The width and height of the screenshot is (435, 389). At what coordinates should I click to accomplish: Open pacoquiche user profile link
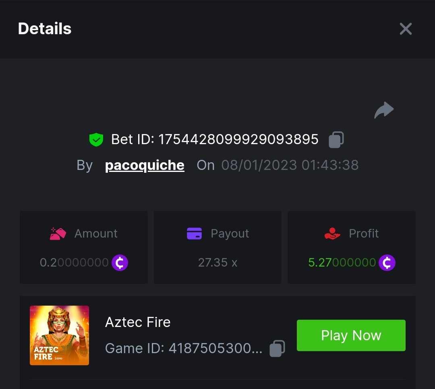(x=145, y=165)
